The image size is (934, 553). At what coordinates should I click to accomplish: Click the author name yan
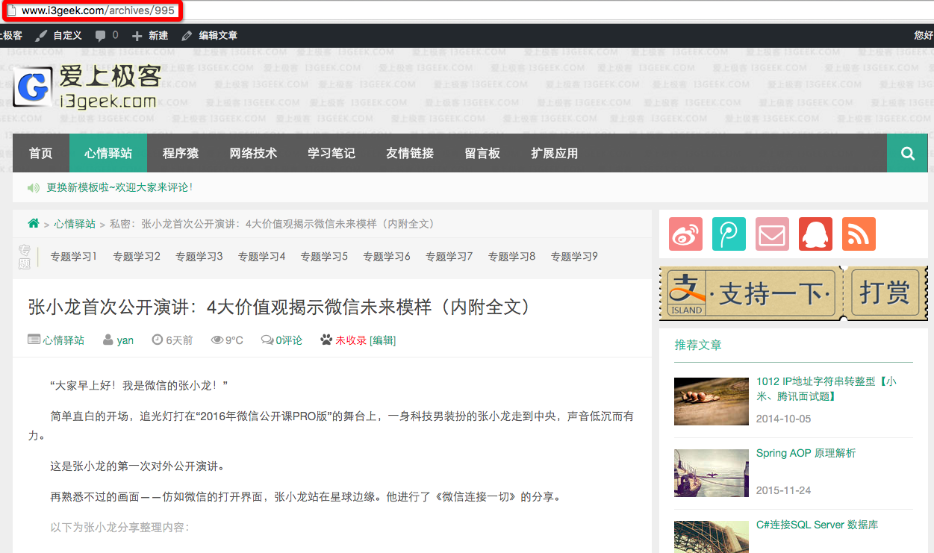pyautogui.click(x=125, y=340)
